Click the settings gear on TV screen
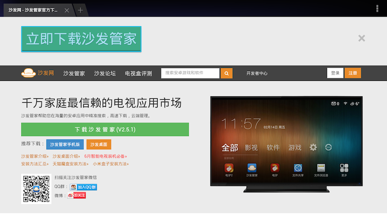 (x=313, y=147)
